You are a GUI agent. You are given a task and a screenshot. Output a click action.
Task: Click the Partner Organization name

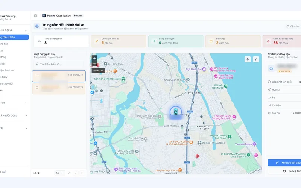(x=59, y=15)
